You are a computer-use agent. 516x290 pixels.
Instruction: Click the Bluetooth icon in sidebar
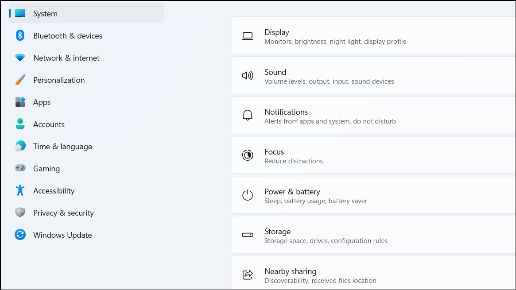point(20,35)
